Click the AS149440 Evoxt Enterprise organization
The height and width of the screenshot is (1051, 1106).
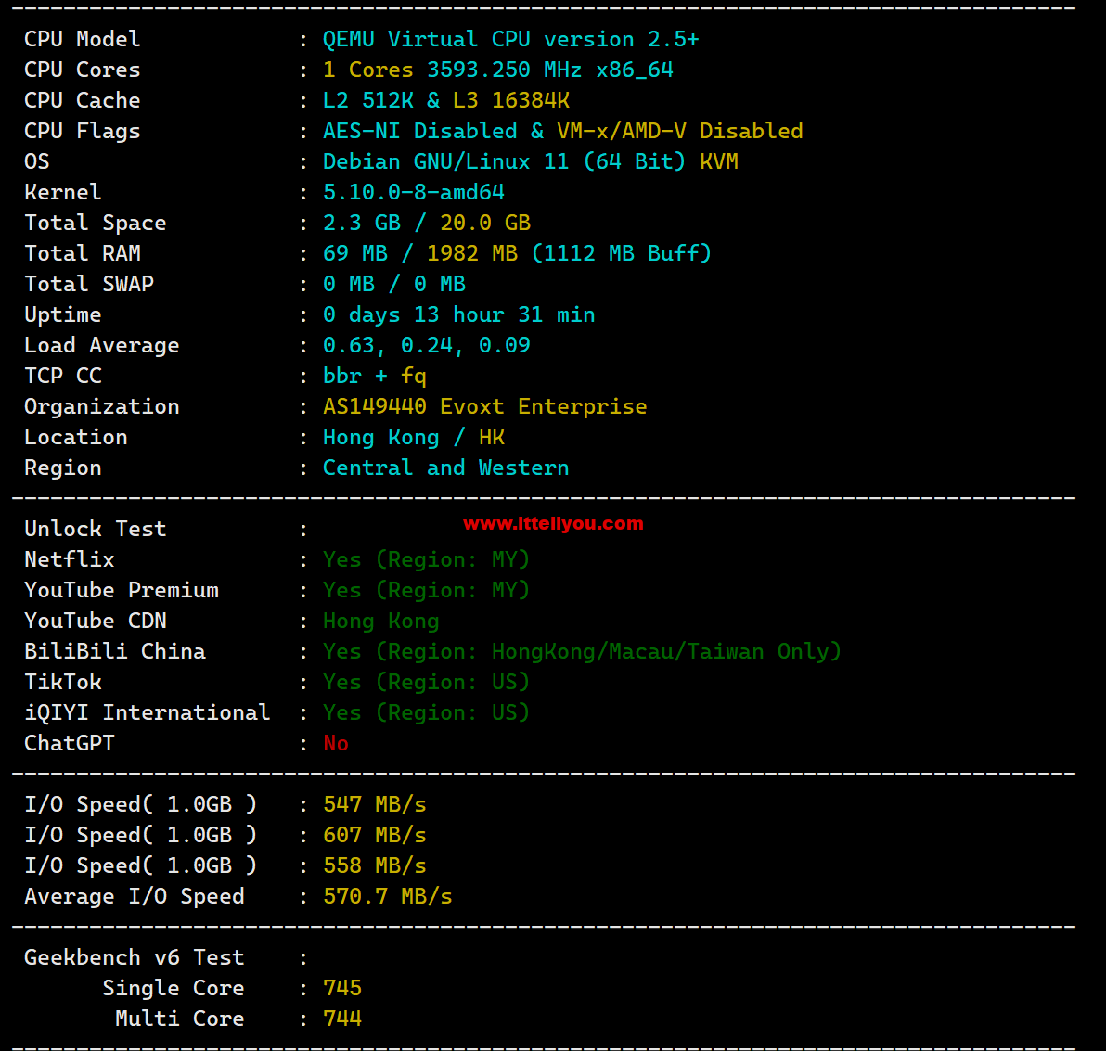click(485, 406)
